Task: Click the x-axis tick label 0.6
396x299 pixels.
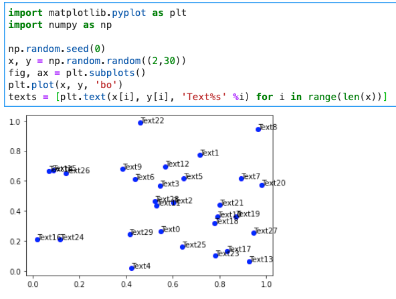Action: click(x=173, y=284)
